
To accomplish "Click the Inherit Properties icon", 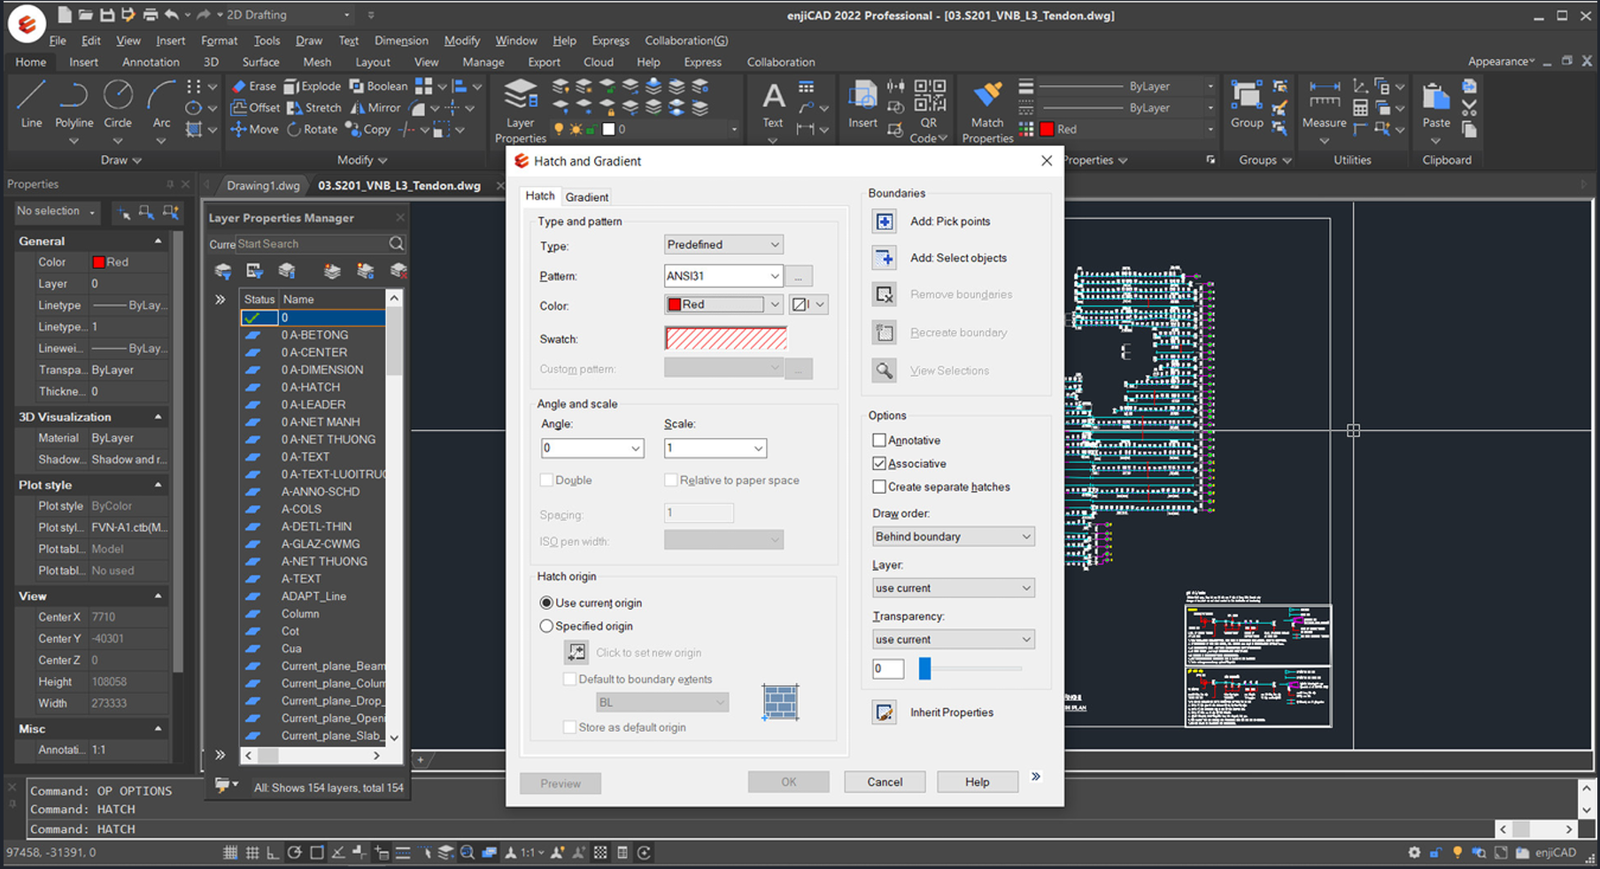I will (x=884, y=712).
